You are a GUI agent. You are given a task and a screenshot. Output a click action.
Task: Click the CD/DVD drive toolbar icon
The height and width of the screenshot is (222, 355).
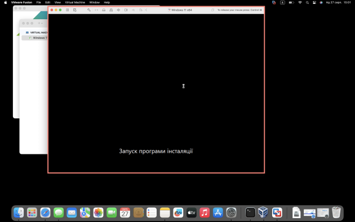click(x=111, y=10)
